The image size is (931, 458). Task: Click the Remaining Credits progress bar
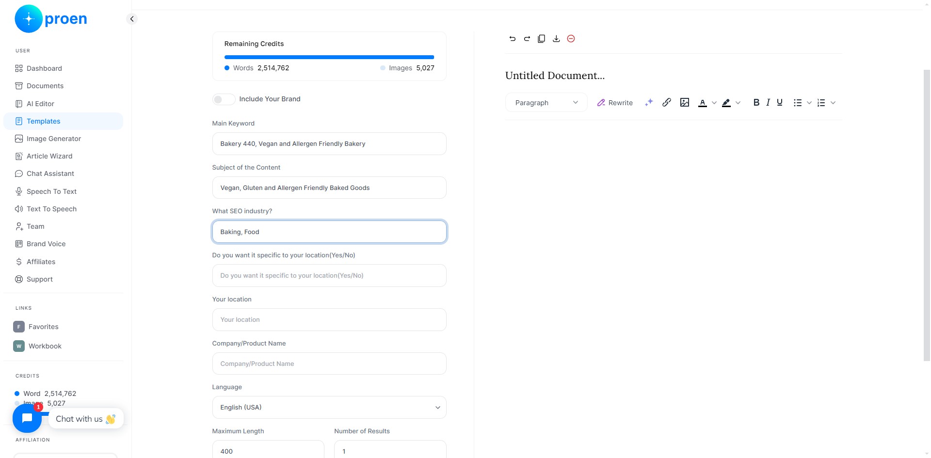tap(329, 57)
